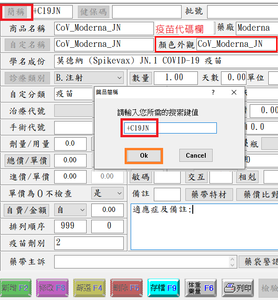Click the green 新增 F2 button

tap(15, 288)
